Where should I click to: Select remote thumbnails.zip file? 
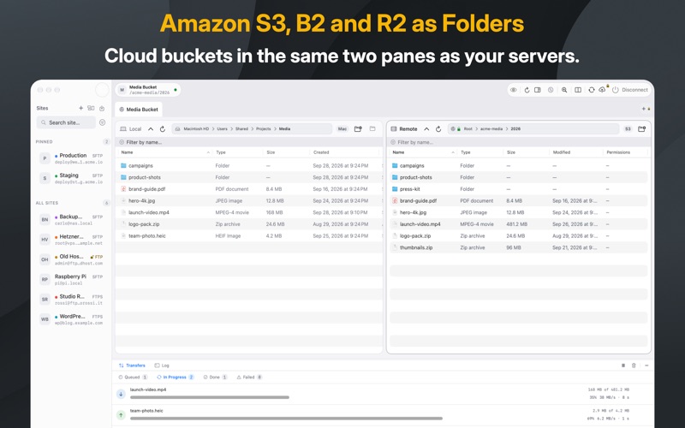pyautogui.click(x=519, y=247)
